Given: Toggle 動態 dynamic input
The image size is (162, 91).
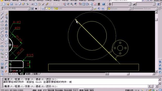Looking at the screenshot, I should pos(82,90).
